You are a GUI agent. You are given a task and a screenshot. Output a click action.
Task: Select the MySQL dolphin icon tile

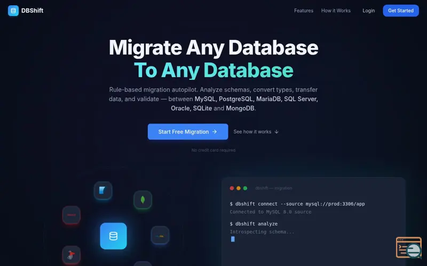[x=160, y=235]
